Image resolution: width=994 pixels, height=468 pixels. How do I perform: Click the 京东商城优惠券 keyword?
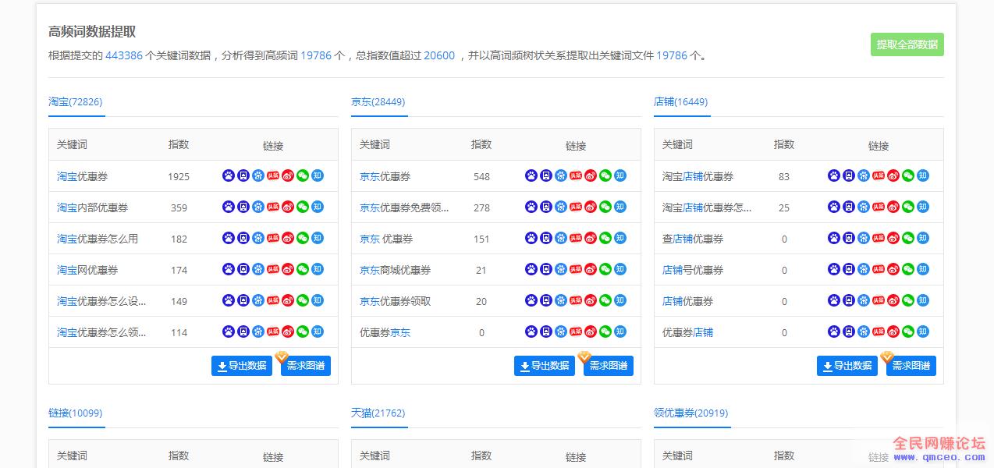pyautogui.click(x=396, y=271)
